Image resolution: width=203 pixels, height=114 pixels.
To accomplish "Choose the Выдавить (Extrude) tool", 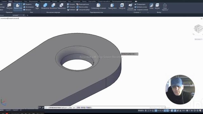I will tap(28, 4).
